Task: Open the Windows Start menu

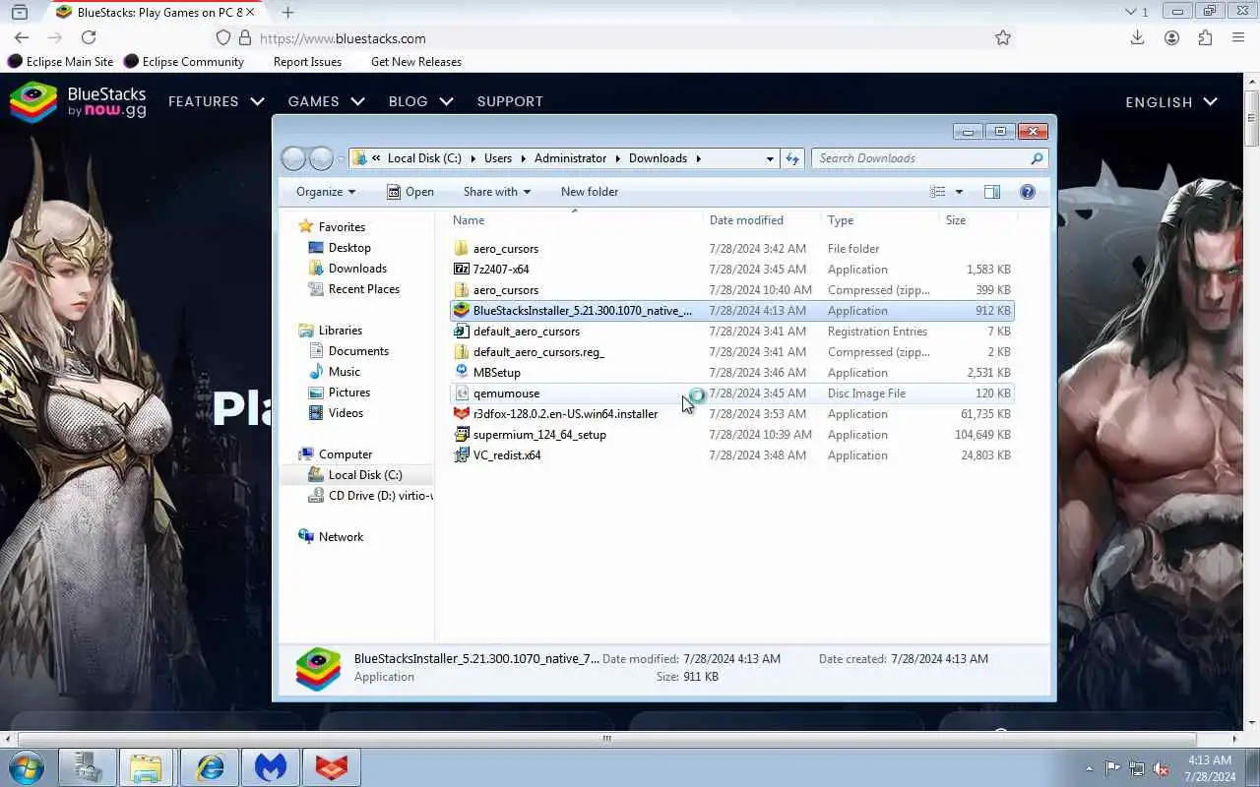Action: 27,767
